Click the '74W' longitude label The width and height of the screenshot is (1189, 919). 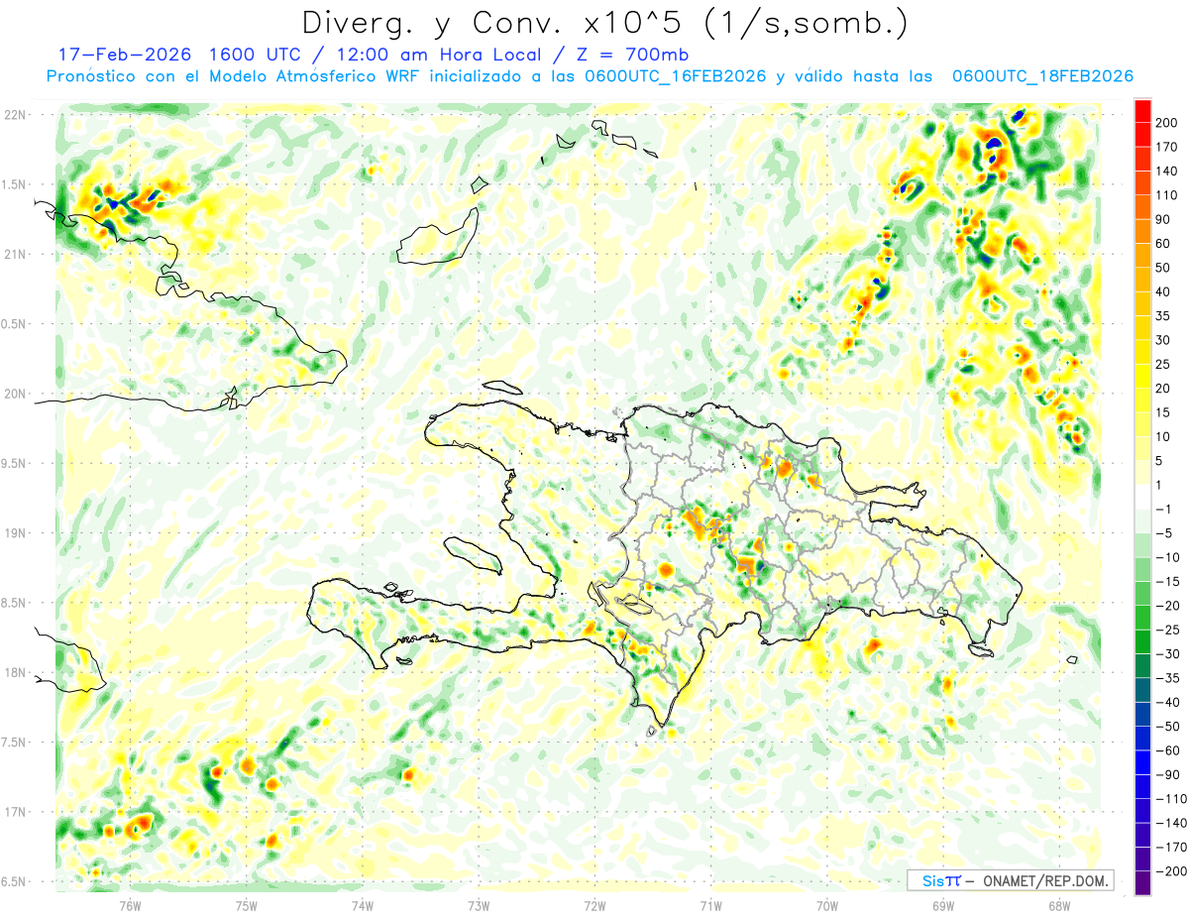[x=363, y=905]
